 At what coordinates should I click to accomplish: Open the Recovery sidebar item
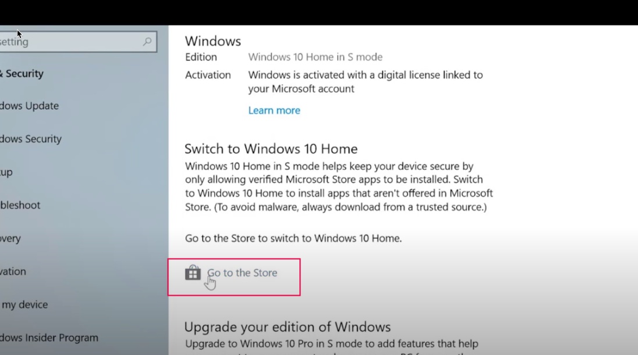pos(10,238)
